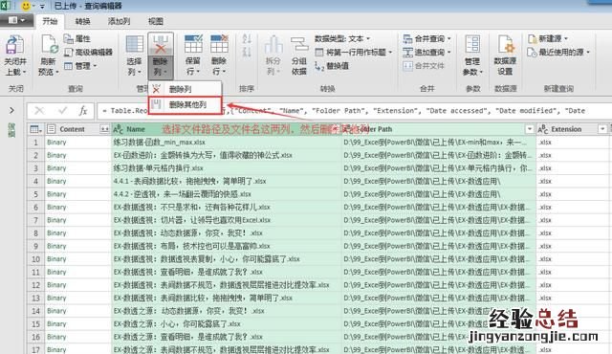612x354 pixels.
Task: Switch to the View (视图) tab
Action: pos(156,21)
